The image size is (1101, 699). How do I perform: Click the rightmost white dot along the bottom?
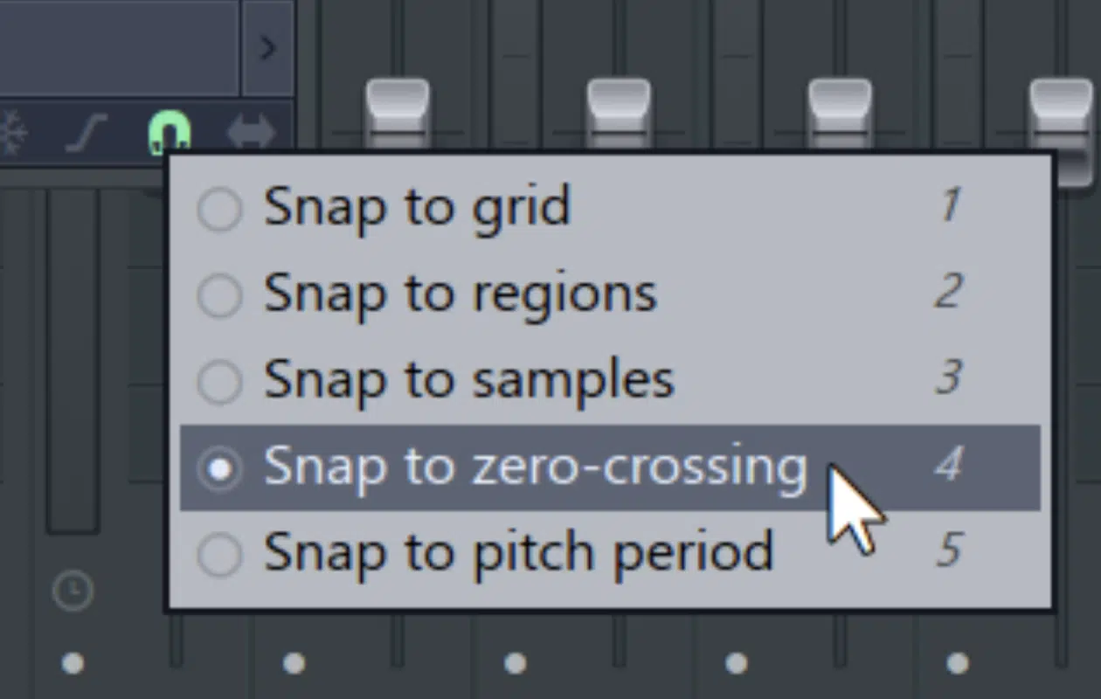[958, 664]
